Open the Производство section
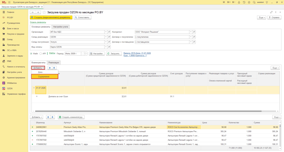This screenshot has height=152, width=284. 13,45
